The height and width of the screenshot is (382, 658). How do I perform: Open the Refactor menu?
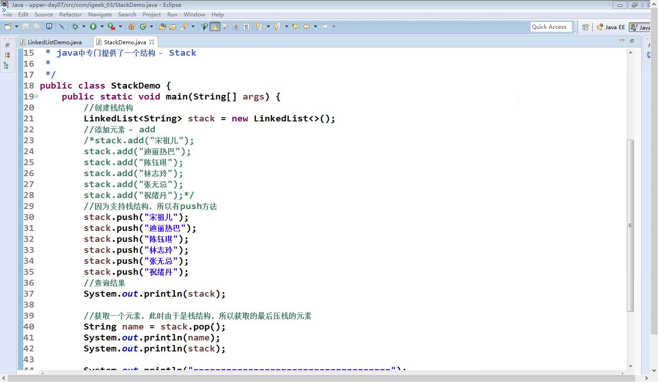(70, 14)
